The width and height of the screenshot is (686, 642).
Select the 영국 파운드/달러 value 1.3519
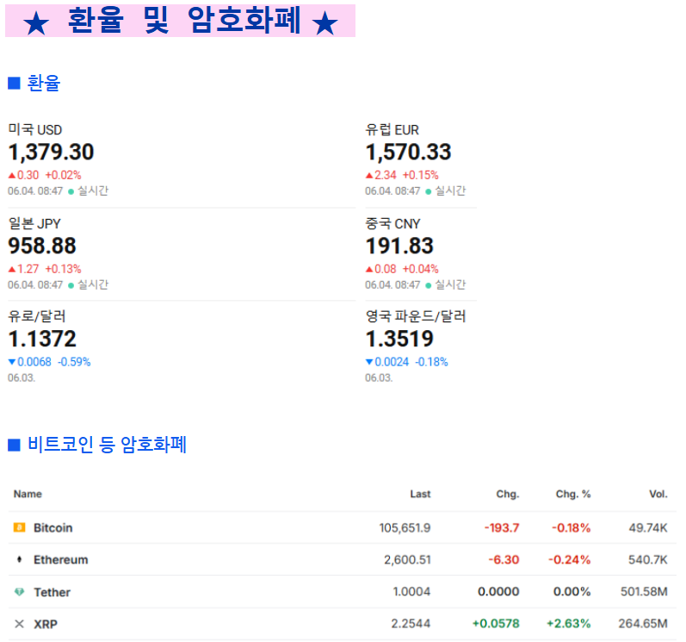[x=399, y=339]
